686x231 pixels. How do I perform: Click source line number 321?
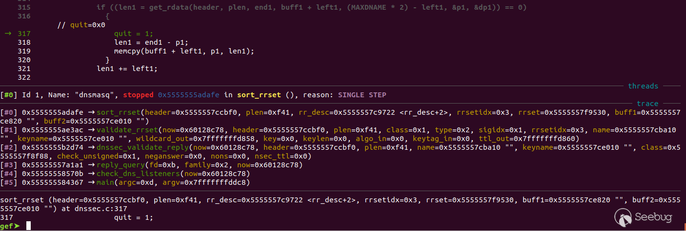click(23, 69)
